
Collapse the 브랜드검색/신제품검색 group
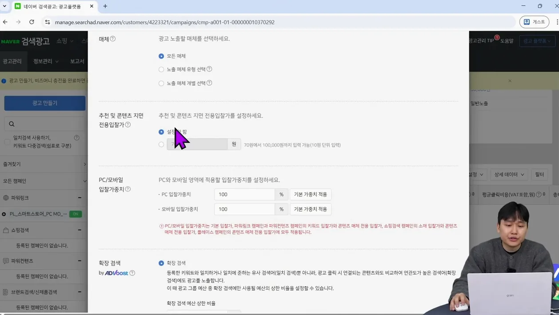point(80,292)
